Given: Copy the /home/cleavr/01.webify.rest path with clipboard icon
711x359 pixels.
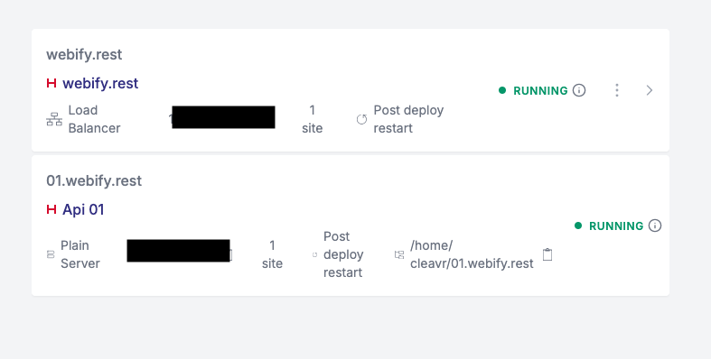Looking at the screenshot, I should coord(547,254).
